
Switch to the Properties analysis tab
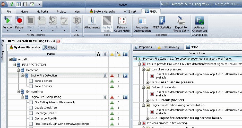pos(144,47)
